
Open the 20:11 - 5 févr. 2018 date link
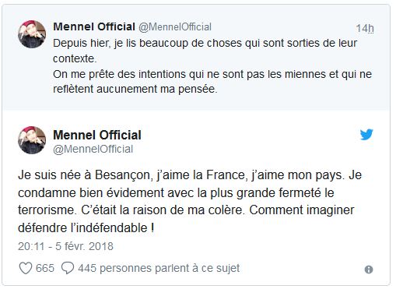tap(65, 246)
